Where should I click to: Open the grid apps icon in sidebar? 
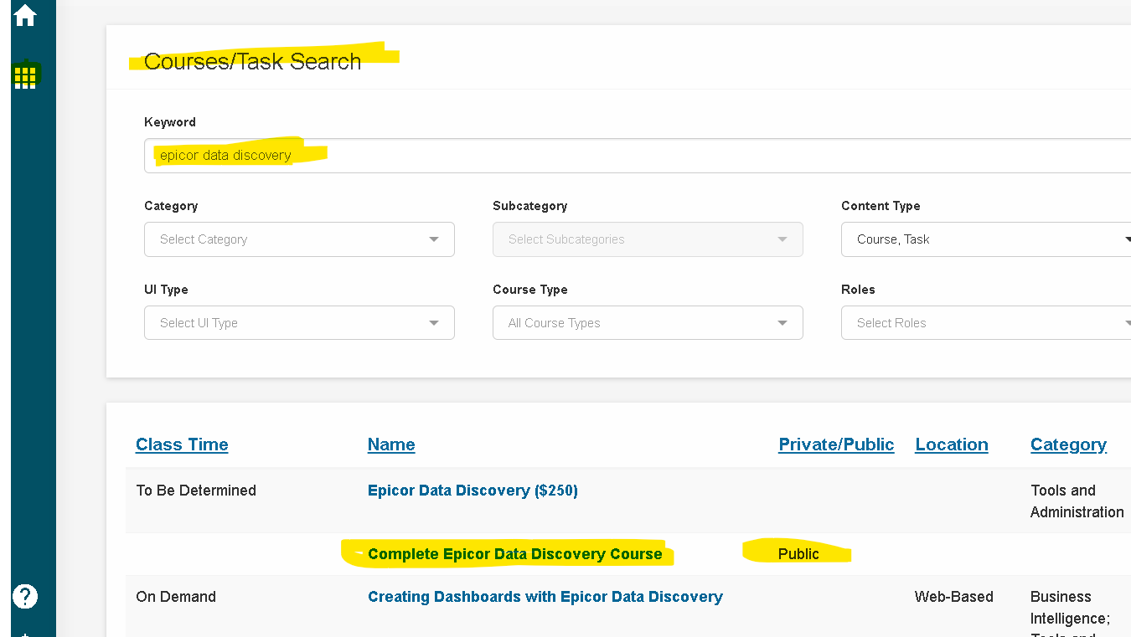coord(25,76)
